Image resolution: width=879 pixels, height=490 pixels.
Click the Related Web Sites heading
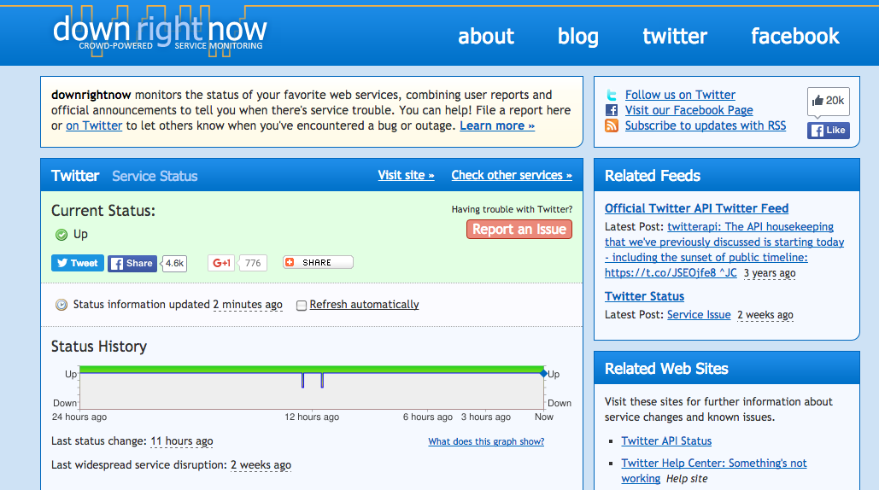click(666, 369)
